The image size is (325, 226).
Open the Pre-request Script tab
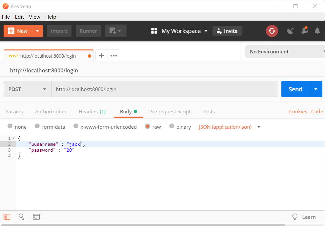pyautogui.click(x=170, y=112)
